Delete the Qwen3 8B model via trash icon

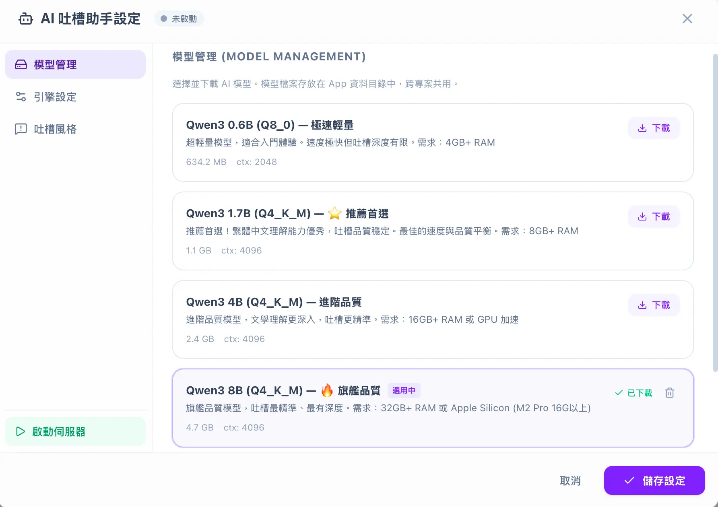[670, 393]
